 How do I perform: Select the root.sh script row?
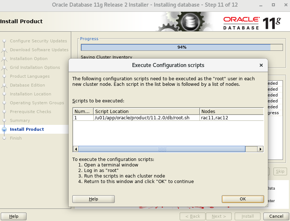[146, 118]
